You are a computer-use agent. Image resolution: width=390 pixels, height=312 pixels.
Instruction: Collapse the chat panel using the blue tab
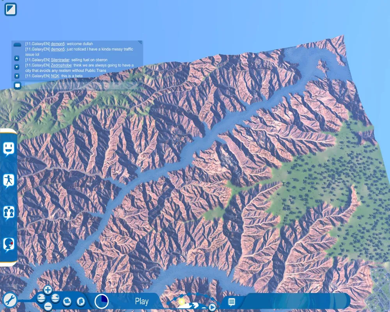(x=18, y=45)
